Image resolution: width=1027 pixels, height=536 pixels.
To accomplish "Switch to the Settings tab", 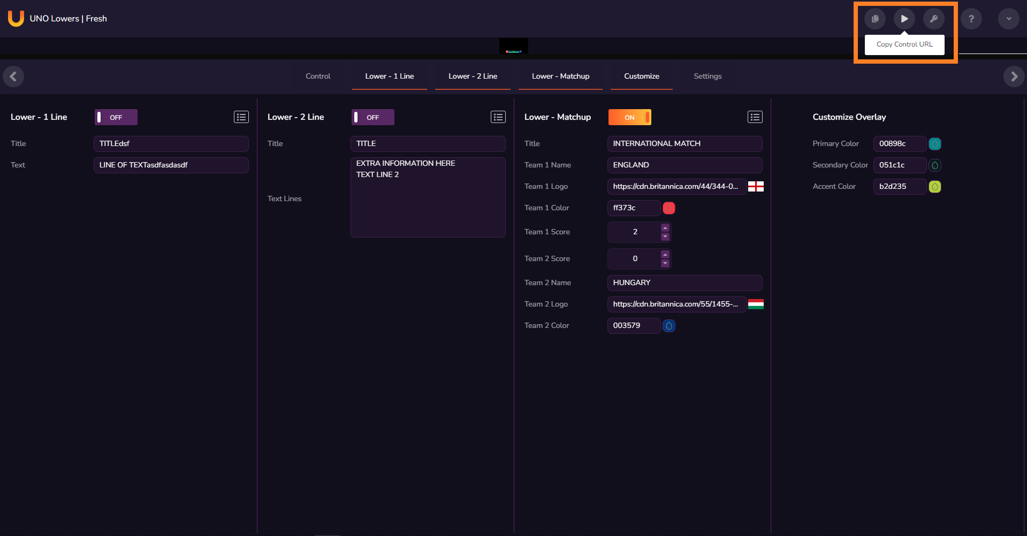I will click(x=708, y=76).
